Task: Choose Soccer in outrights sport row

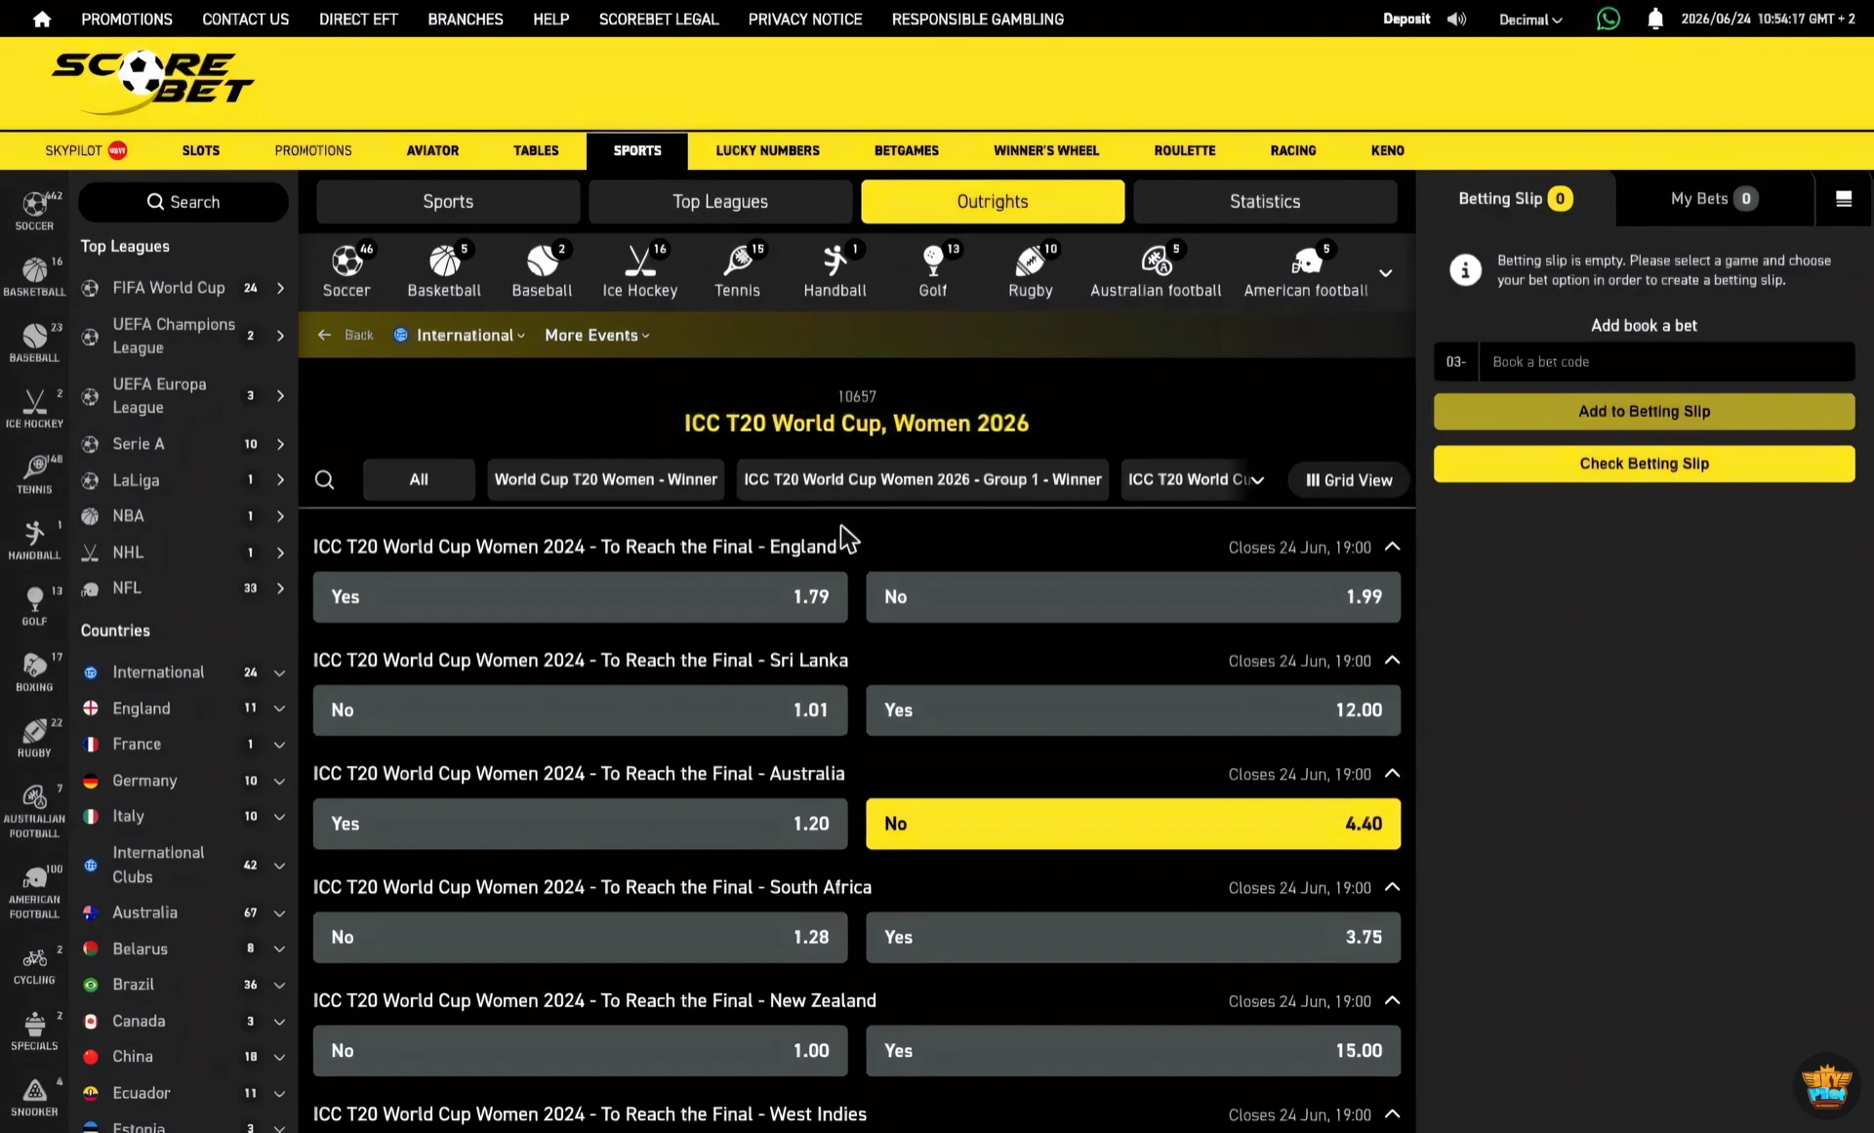Action: click(x=346, y=270)
